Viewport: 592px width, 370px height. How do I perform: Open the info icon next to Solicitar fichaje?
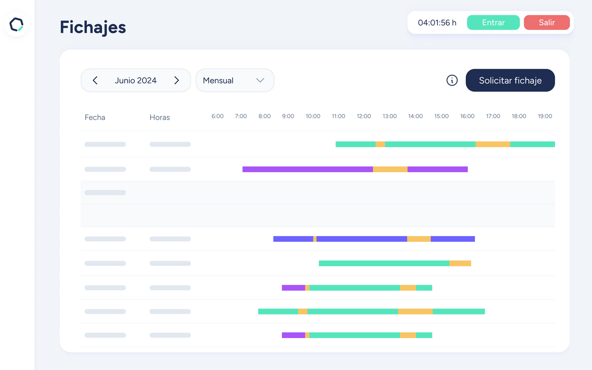[x=452, y=80]
